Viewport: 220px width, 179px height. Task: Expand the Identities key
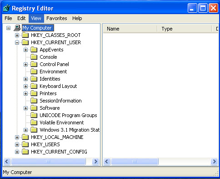pyautogui.click(x=25, y=79)
